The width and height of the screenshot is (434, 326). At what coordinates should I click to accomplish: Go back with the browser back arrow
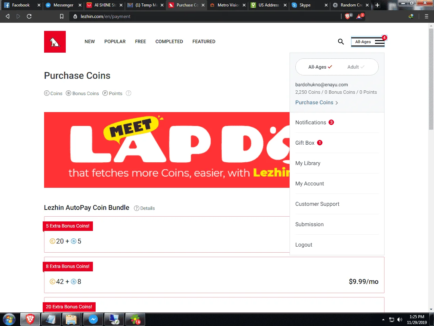tap(7, 16)
